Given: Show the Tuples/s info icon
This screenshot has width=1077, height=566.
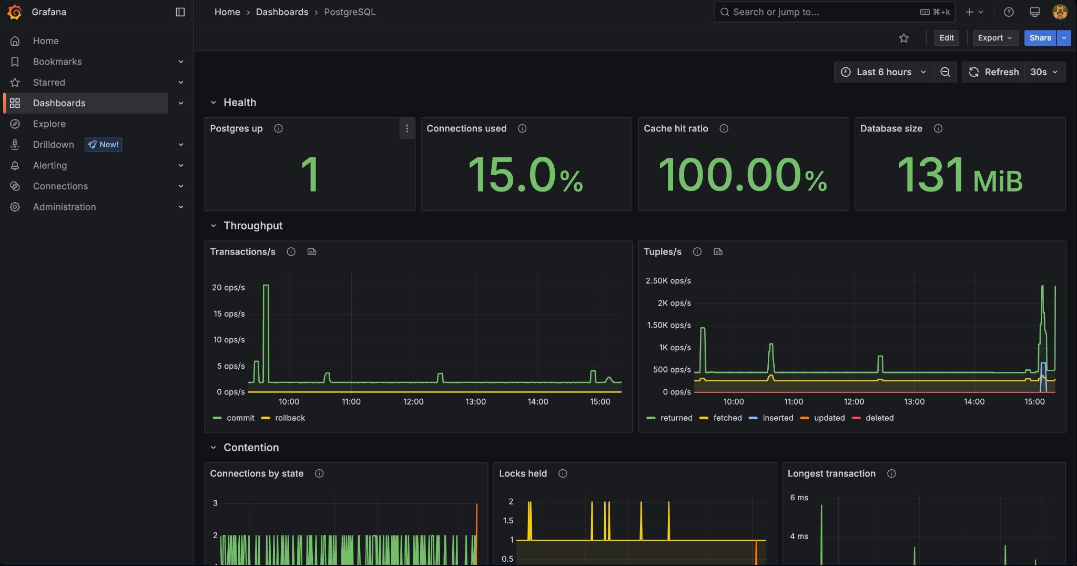Looking at the screenshot, I should click(697, 251).
